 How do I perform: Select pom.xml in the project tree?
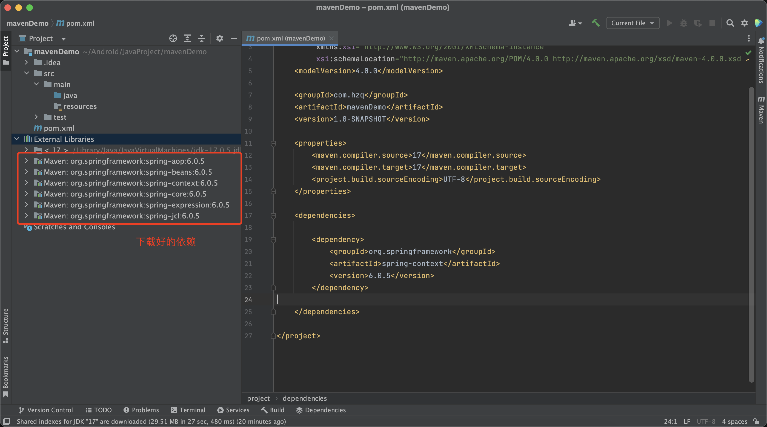[54, 128]
